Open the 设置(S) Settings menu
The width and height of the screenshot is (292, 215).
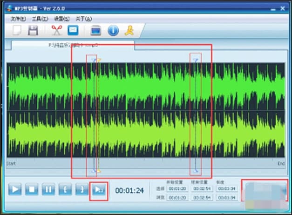tap(62, 19)
